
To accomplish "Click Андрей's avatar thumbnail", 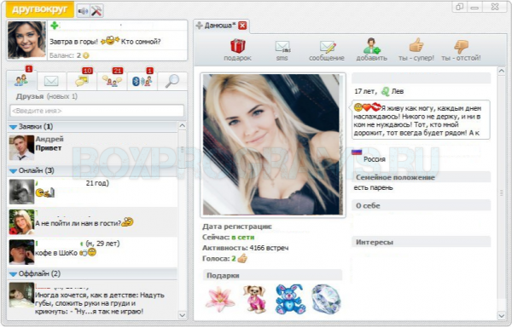I will coord(21,148).
